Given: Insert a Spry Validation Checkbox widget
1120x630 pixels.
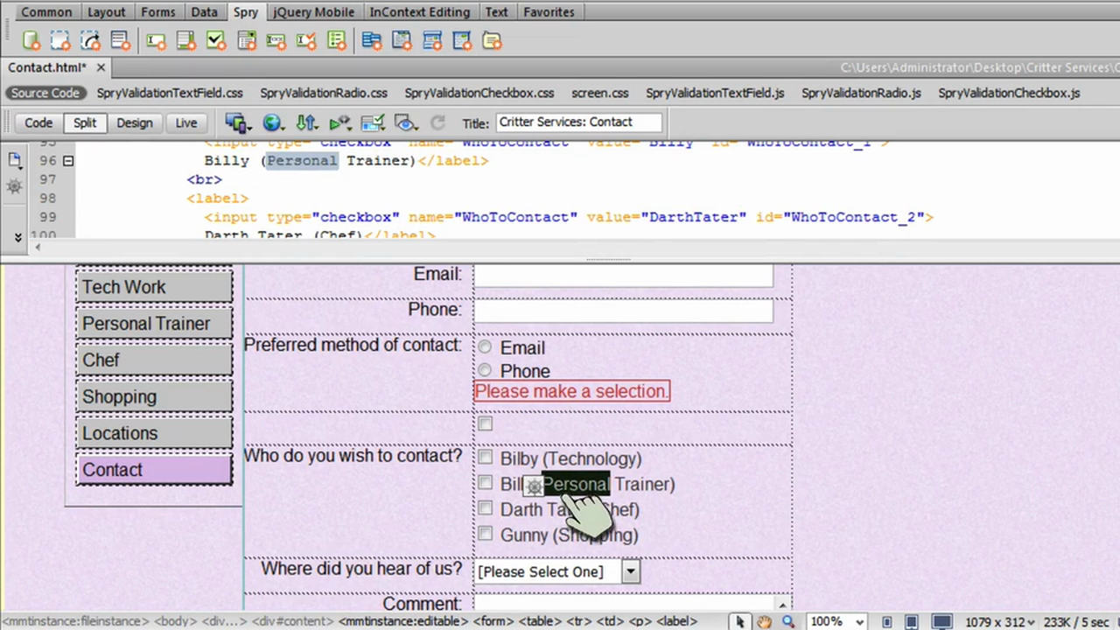Looking at the screenshot, I should coord(215,40).
